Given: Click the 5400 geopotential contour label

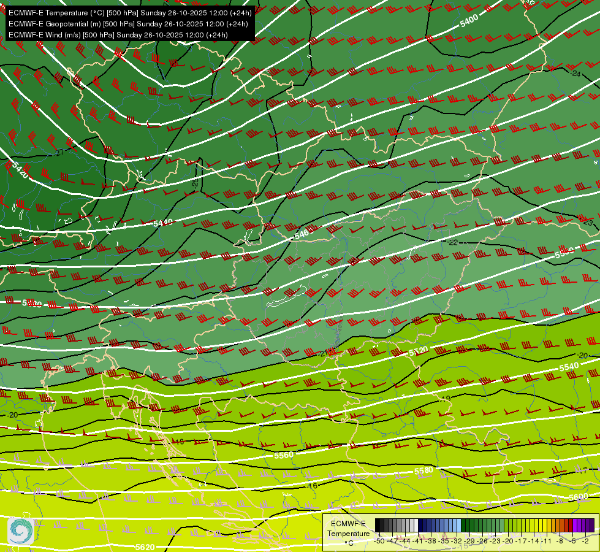Looking at the screenshot, I should click(x=469, y=21).
